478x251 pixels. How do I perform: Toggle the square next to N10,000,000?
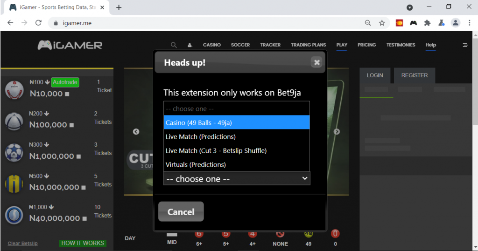(84, 187)
